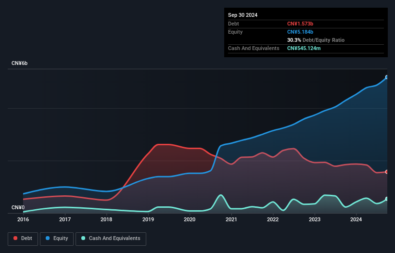Viewport: 395px width, 253px height.
Task: Click the red Debt endpoint marker
Action: pyautogui.click(x=387, y=172)
